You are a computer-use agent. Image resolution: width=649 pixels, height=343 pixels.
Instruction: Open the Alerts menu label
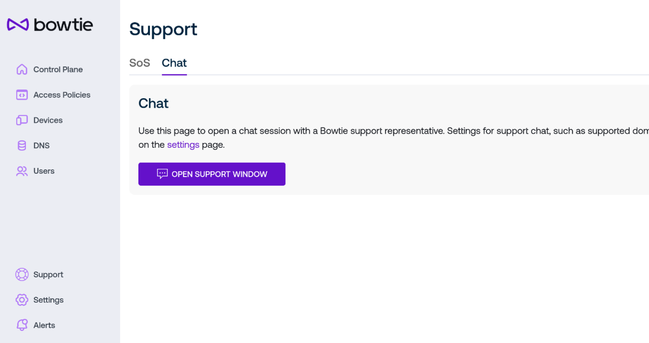44,325
